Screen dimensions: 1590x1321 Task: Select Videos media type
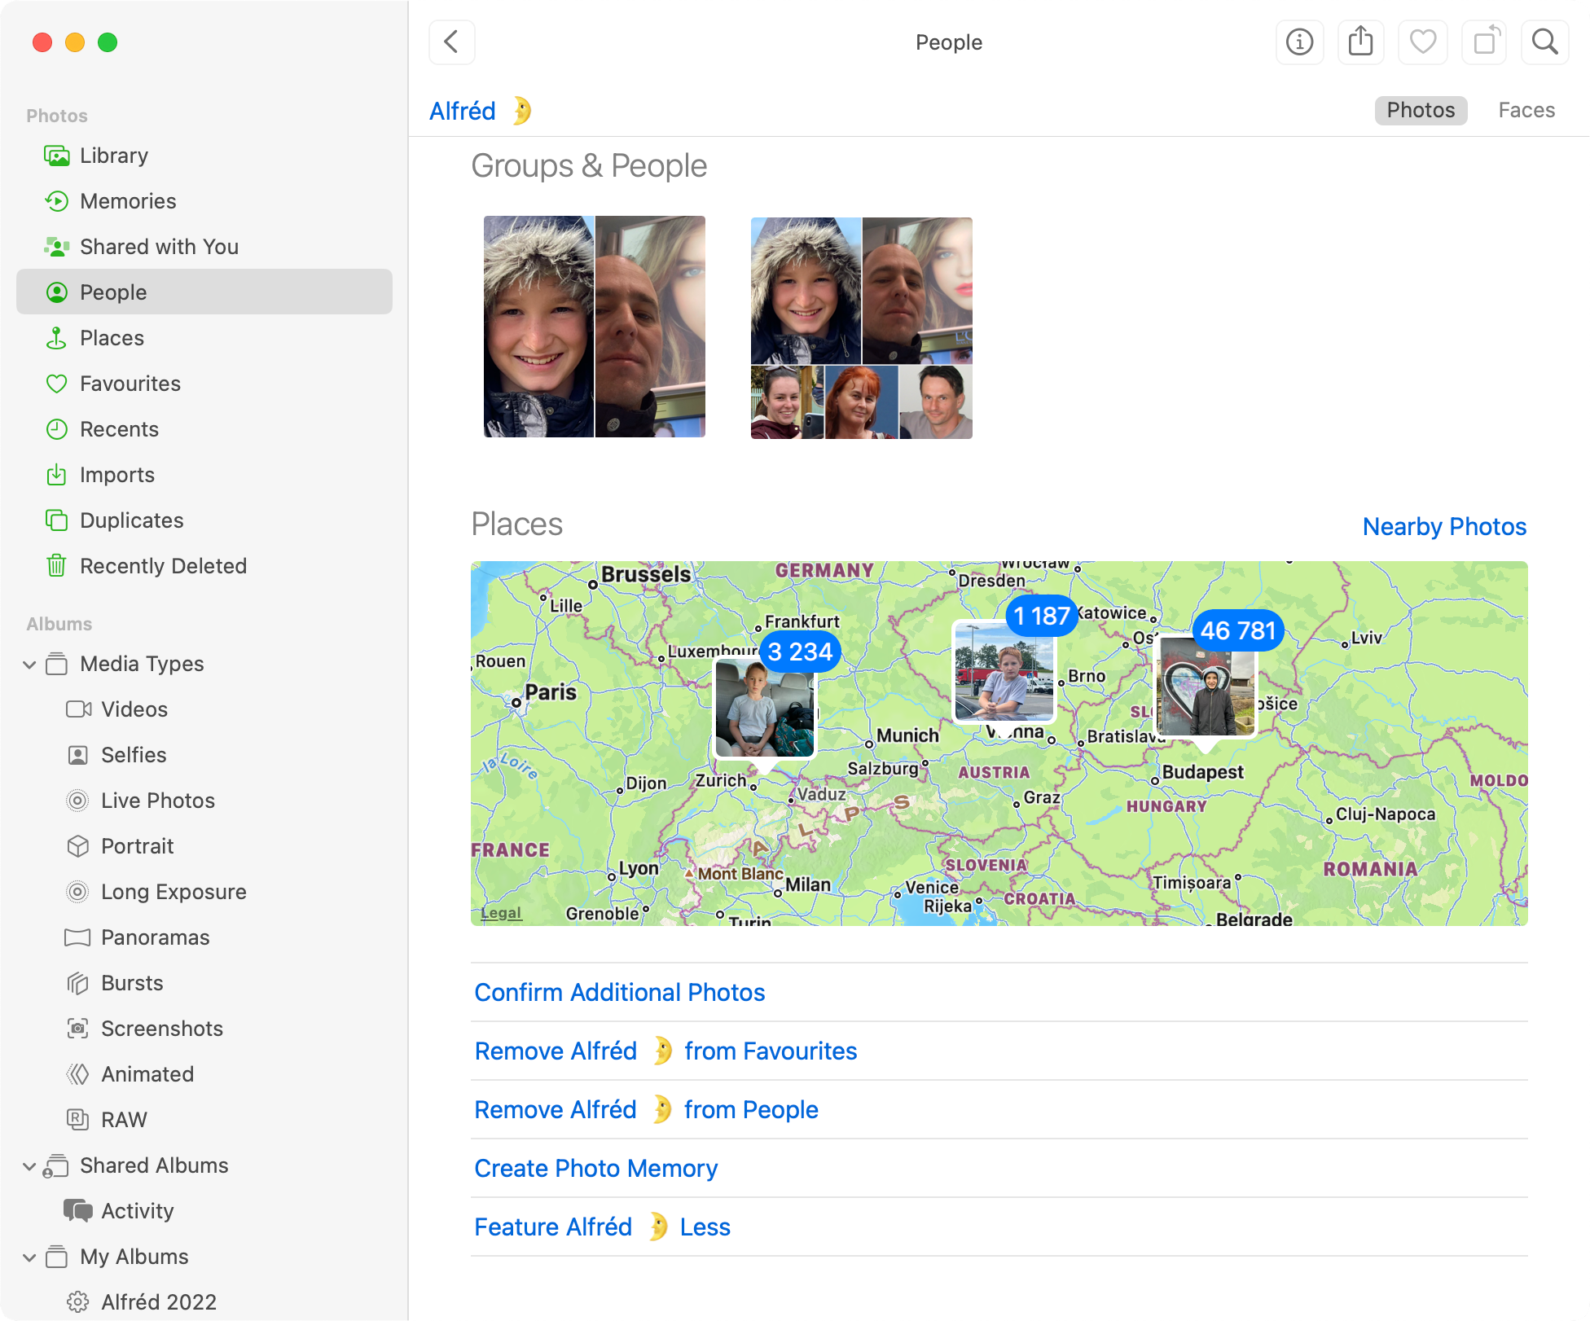[x=204, y=709]
